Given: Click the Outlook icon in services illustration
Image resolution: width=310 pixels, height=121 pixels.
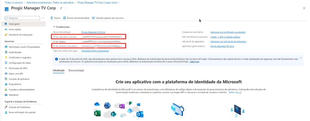Looking at the screenshot, I should coord(140,115).
